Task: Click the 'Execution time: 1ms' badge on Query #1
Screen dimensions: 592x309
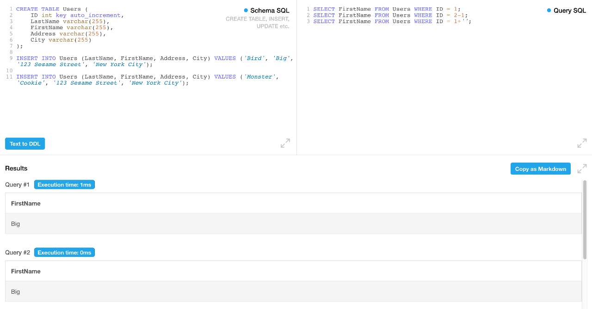Action: (64, 184)
